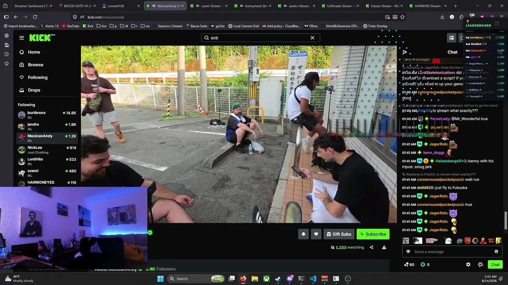The width and height of the screenshot is (508, 285).
Task: Click the Send a message chat field
Action: pos(452,252)
